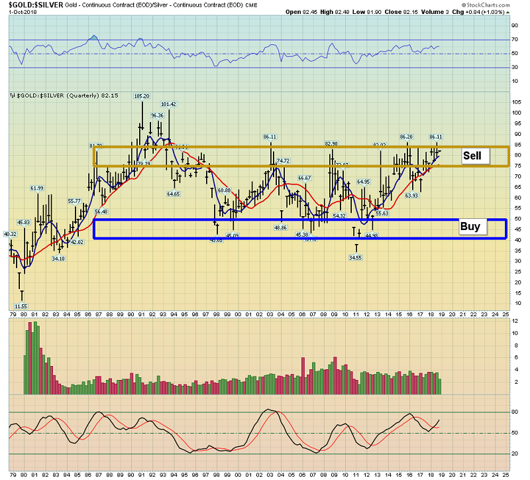This screenshot has width=530, height=480.
Task: Click the 61.99 price annotation
Action: coord(37,188)
